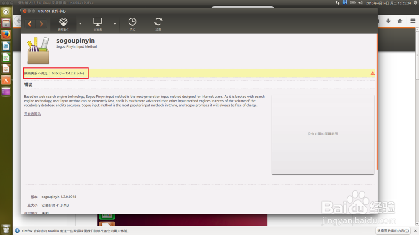Image resolution: width=419 pixels, height=235 pixels.
Task: Open the Progress (进度) section
Action: pyautogui.click(x=158, y=24)
